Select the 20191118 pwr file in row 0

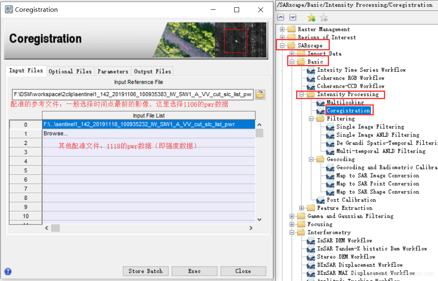pos(148,124)
